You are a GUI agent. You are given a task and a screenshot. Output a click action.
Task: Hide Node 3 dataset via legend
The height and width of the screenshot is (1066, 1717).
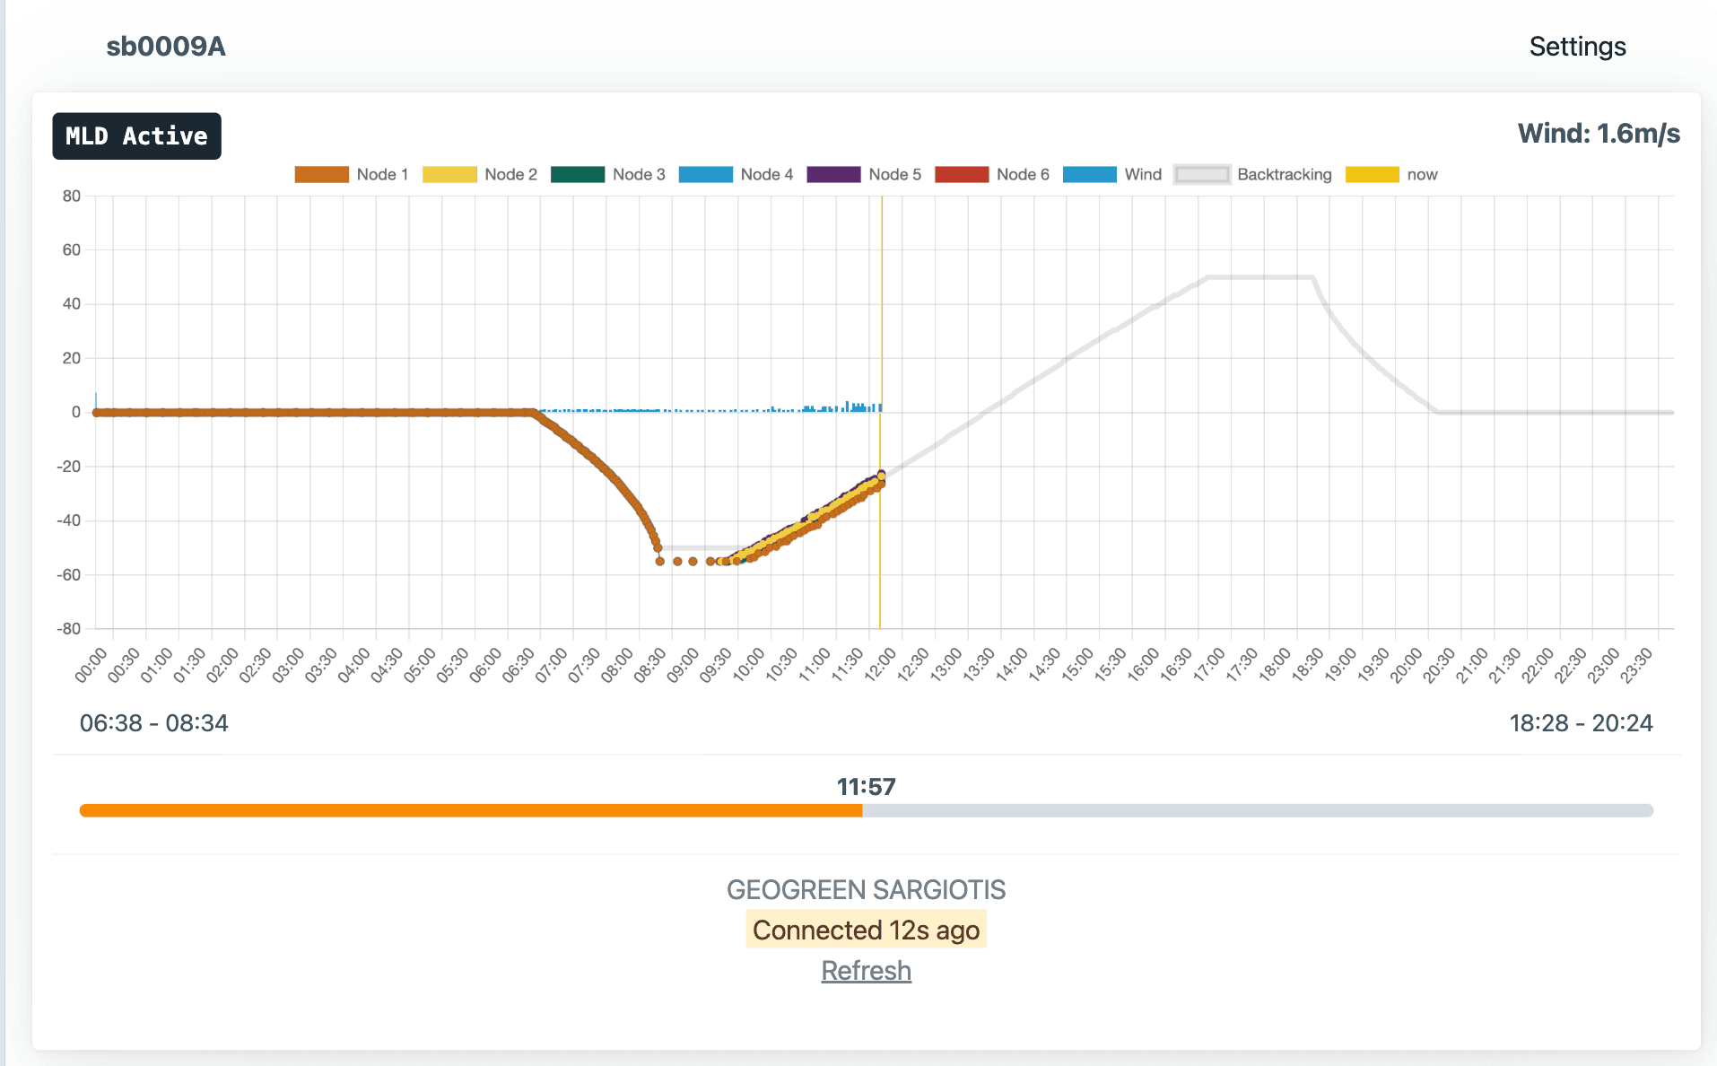coord(607,174)
